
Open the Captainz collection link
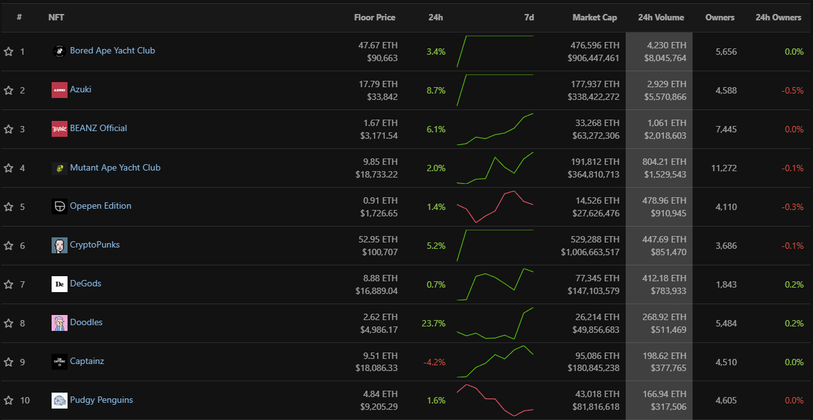[x=87, y=361]
